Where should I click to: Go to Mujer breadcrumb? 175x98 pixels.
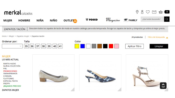[11, 36]
